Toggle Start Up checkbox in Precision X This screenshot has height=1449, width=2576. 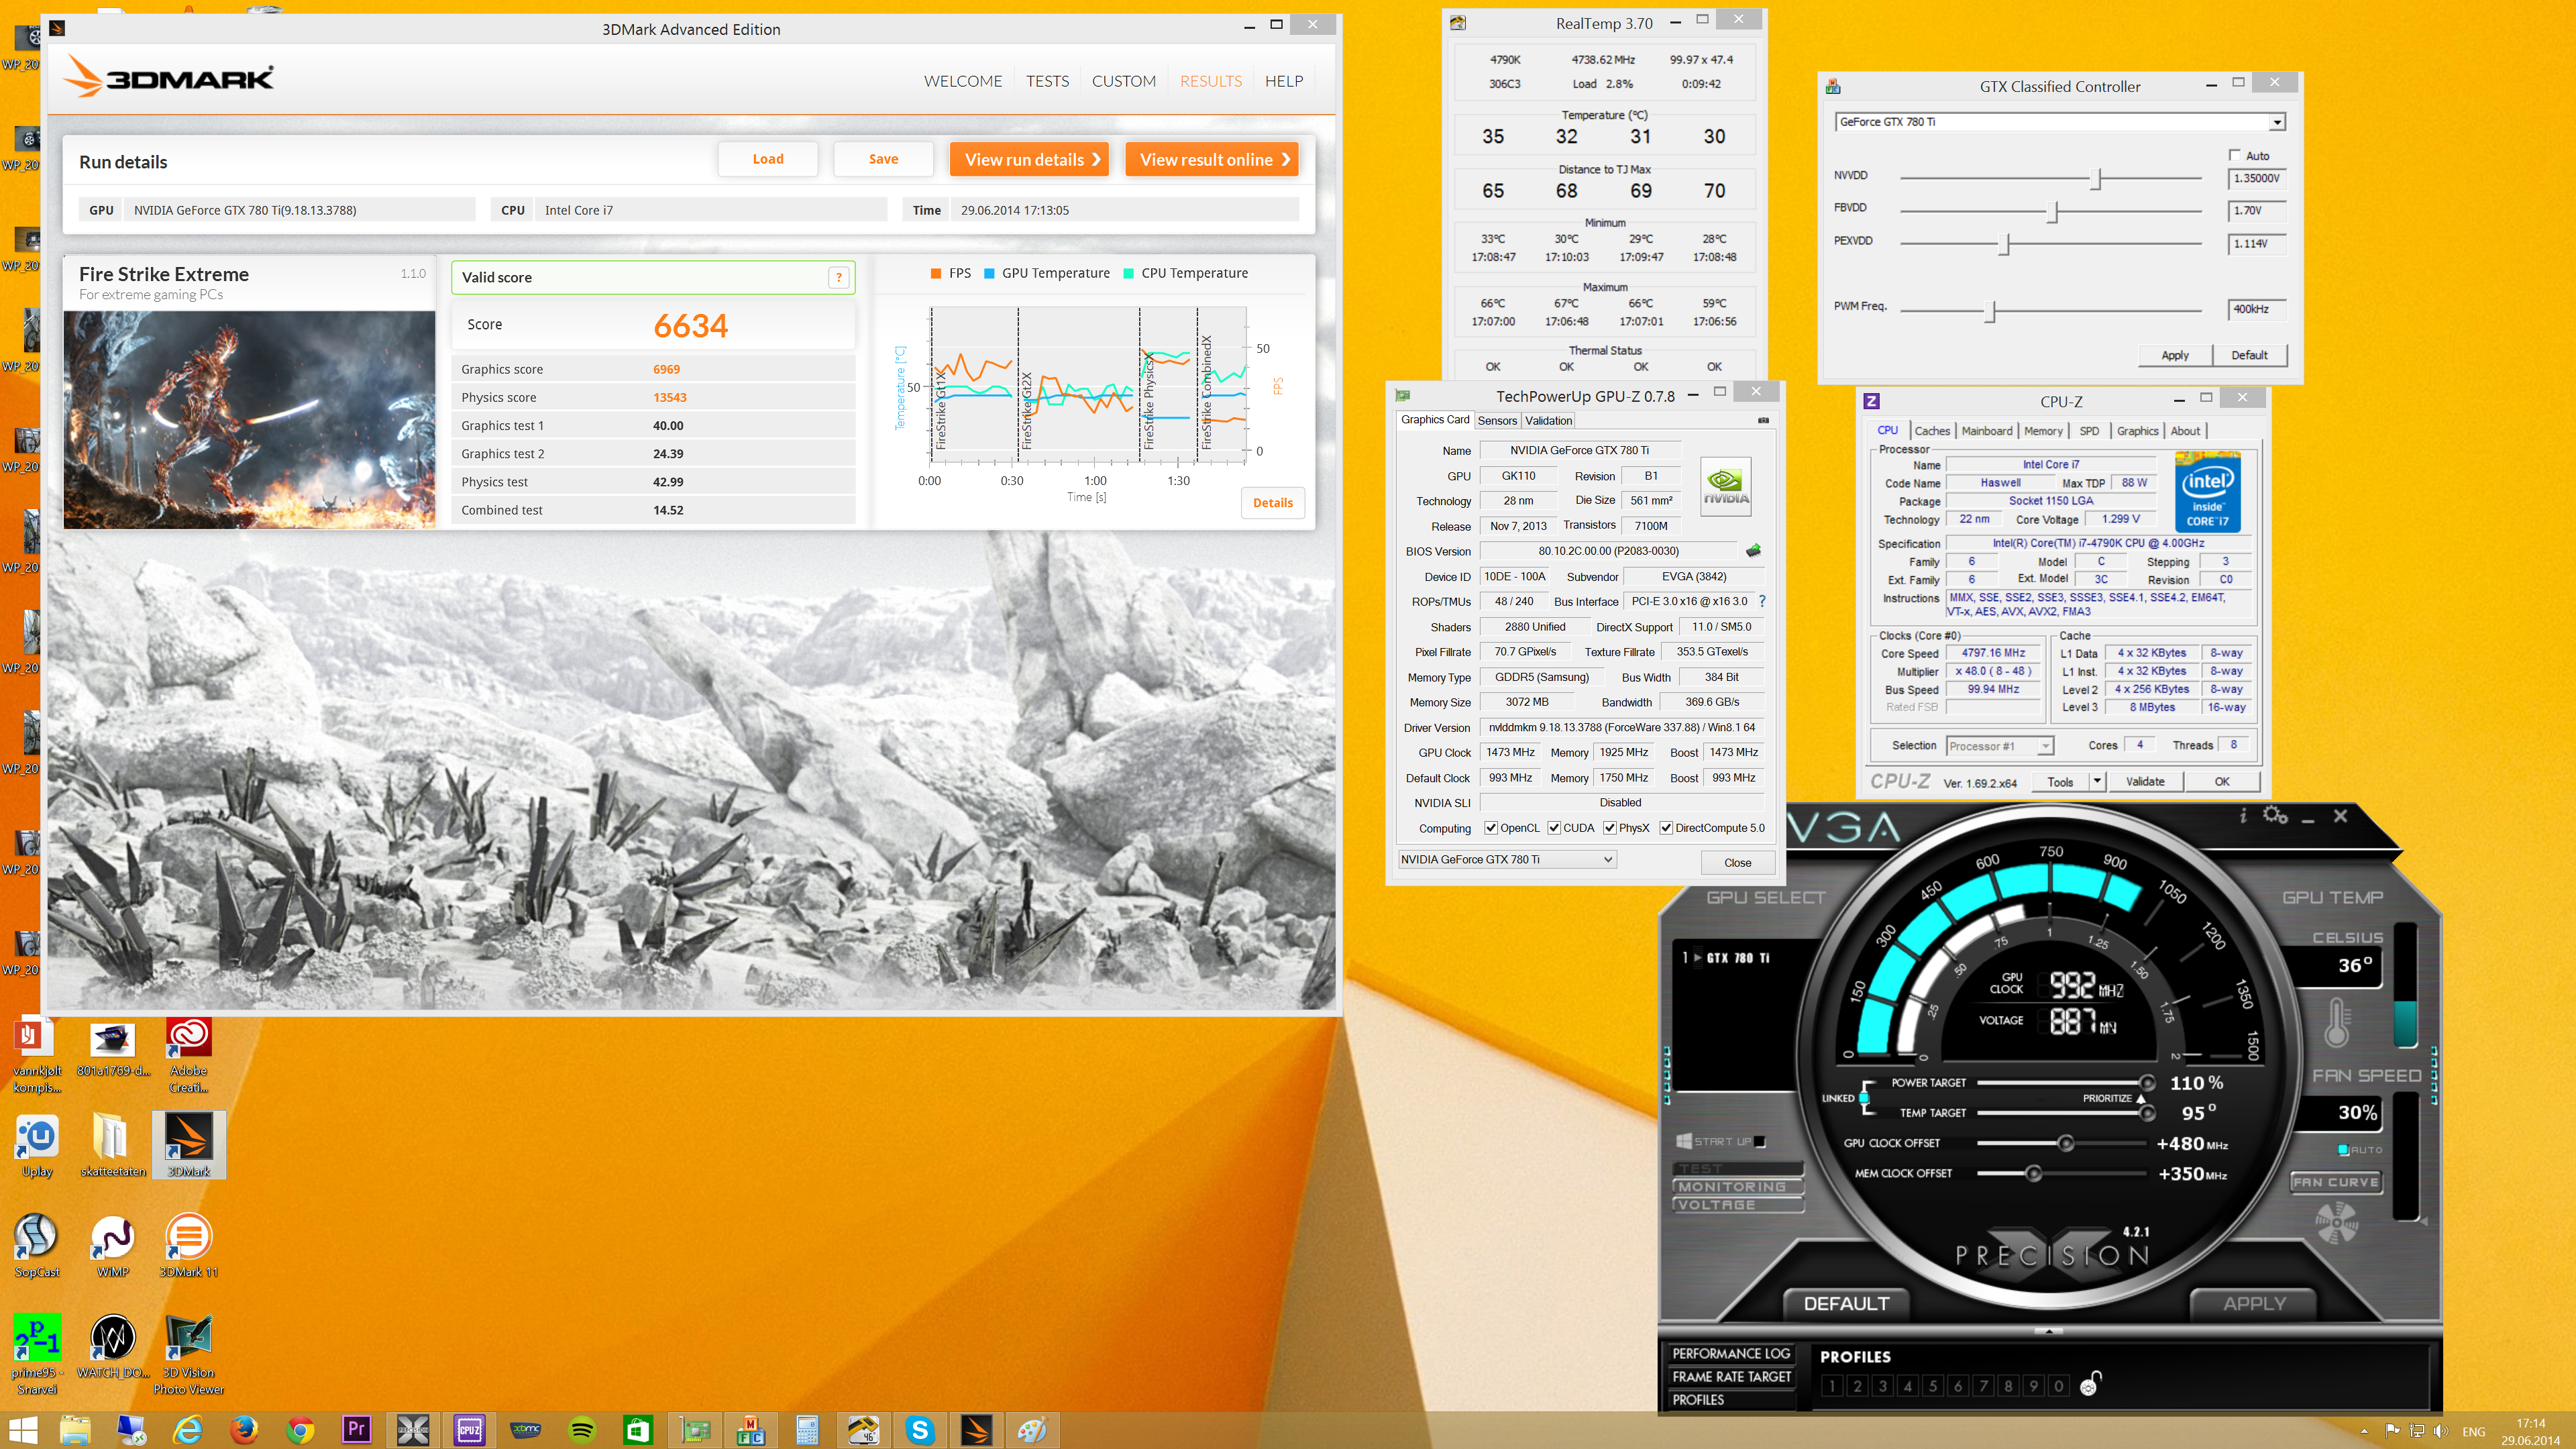coord(1760,1141)
